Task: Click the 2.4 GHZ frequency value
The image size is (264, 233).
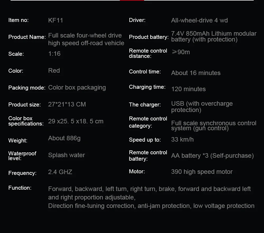Action: click(60, 172)
